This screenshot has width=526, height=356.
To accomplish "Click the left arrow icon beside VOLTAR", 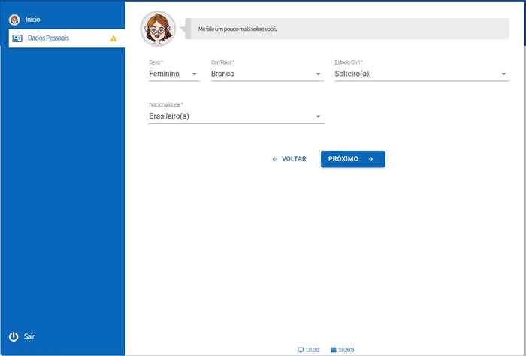I will coord(275,159).
